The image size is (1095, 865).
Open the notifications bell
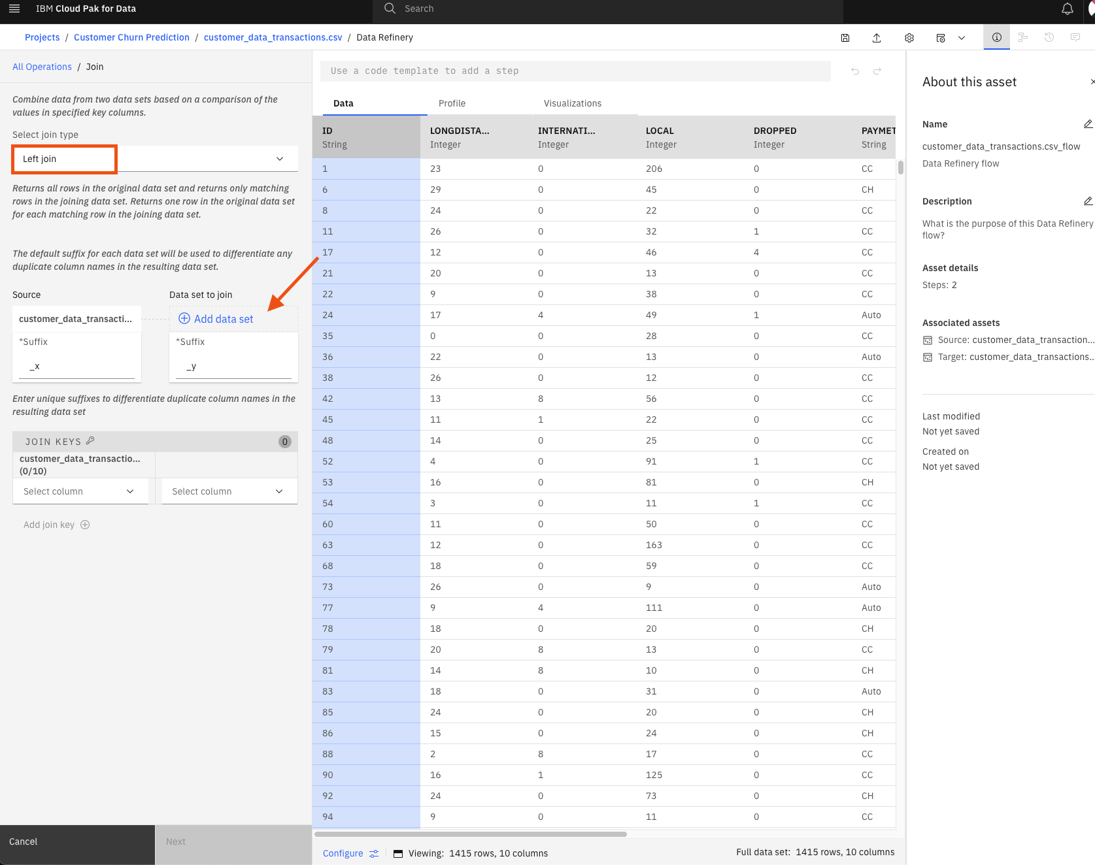(1068, 8)
